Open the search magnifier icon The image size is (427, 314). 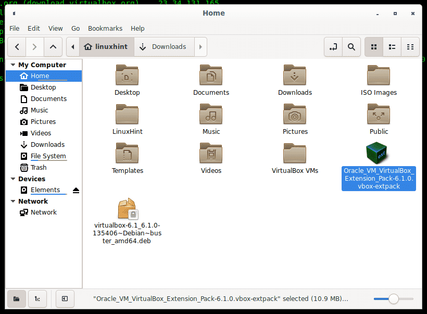pos(351,47)
